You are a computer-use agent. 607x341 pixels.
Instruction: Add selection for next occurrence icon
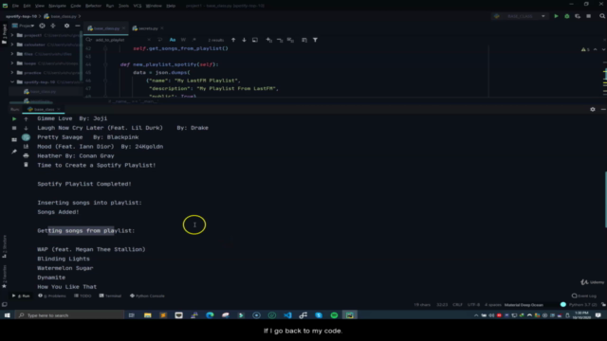tap(268, 40)
